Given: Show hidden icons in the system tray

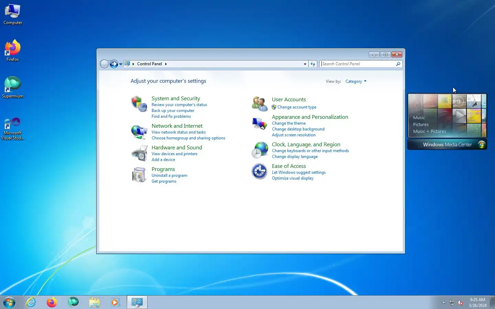Looking at the screenshot, I should (x=443, y=302).
